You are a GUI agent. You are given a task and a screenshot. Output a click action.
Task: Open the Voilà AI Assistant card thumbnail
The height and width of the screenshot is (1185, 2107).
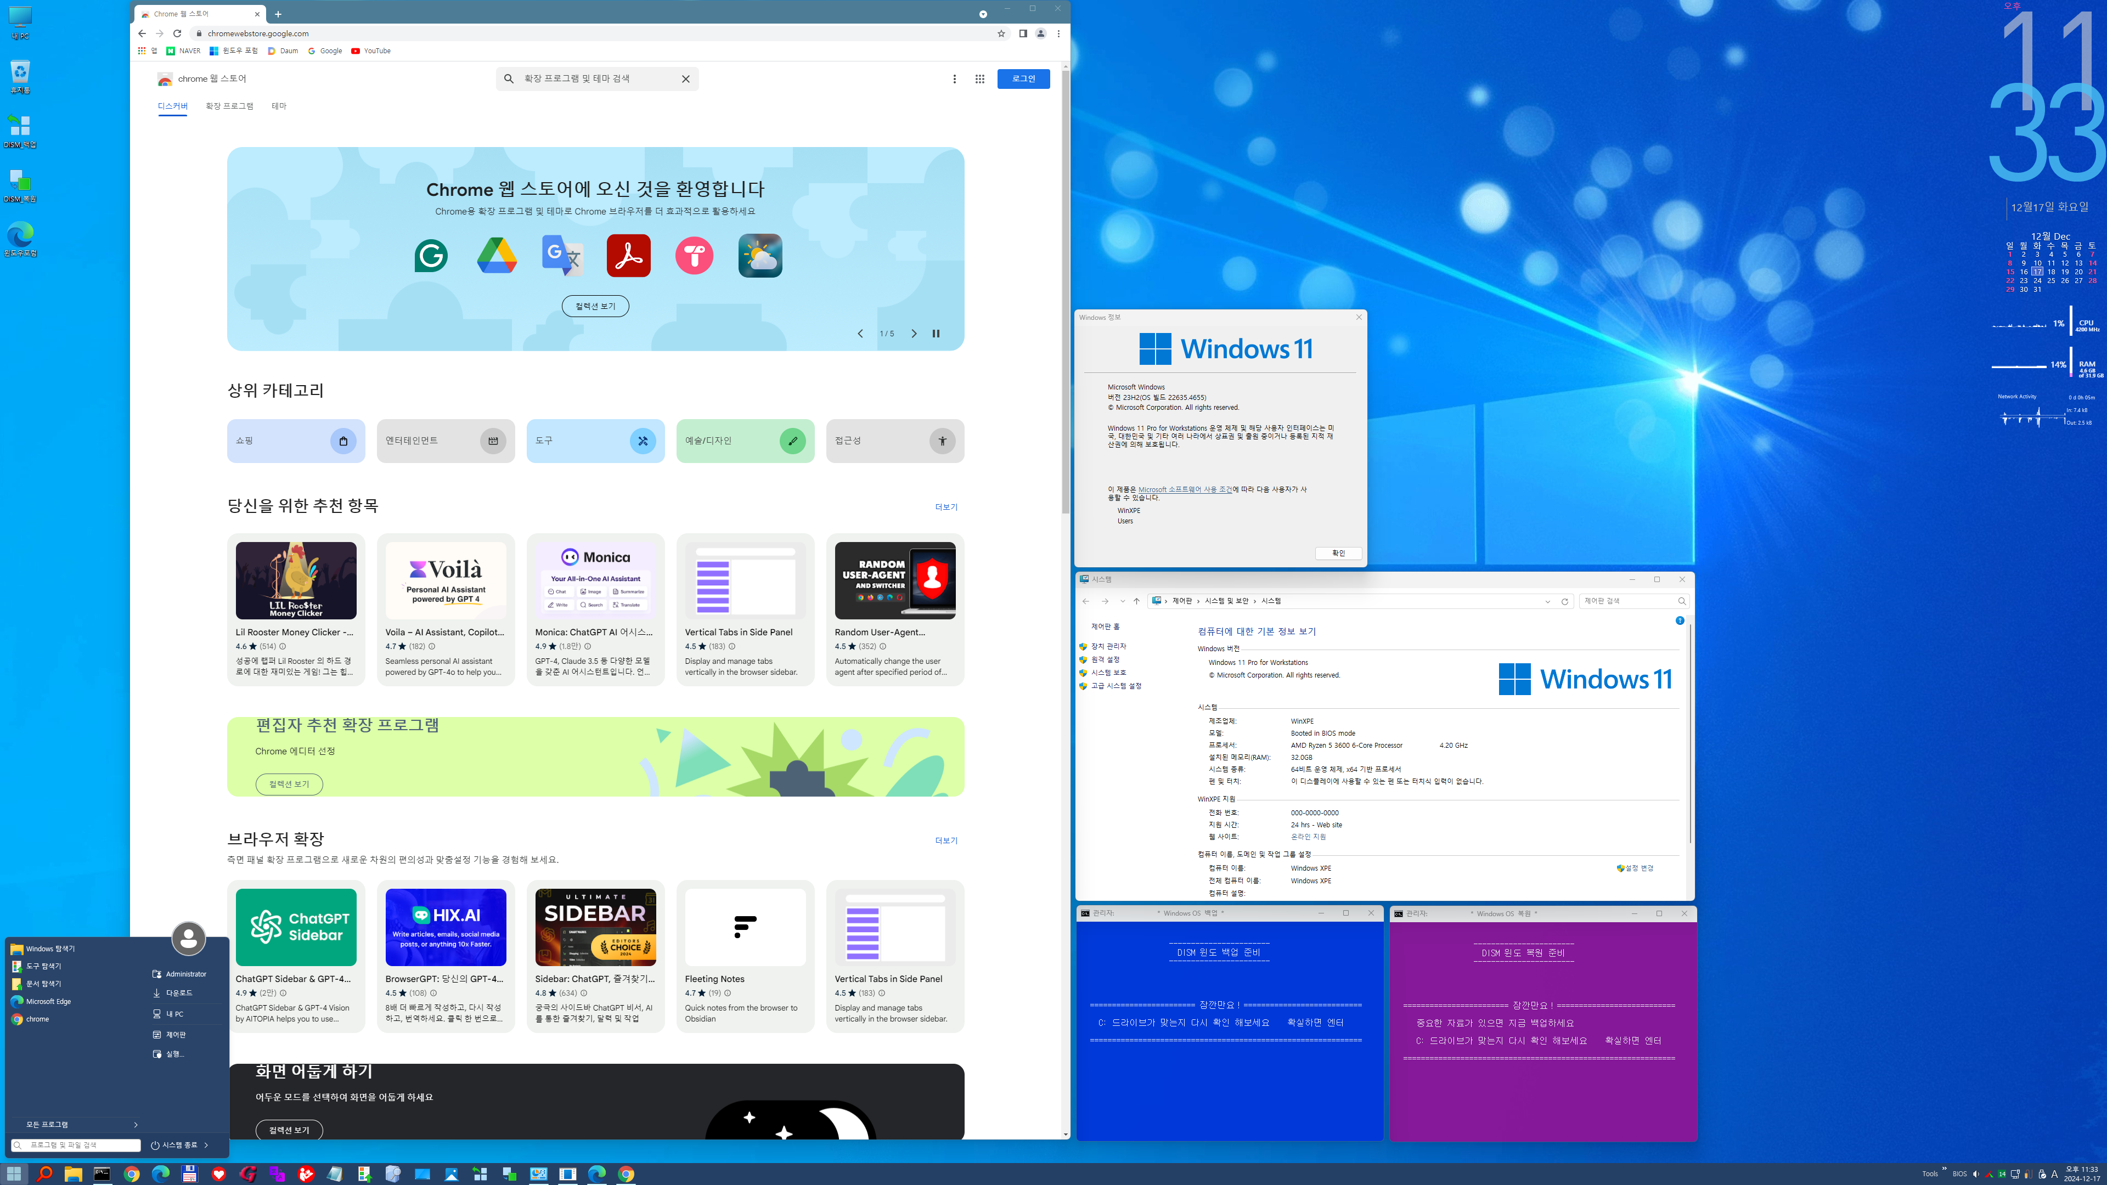click(446, 580)
